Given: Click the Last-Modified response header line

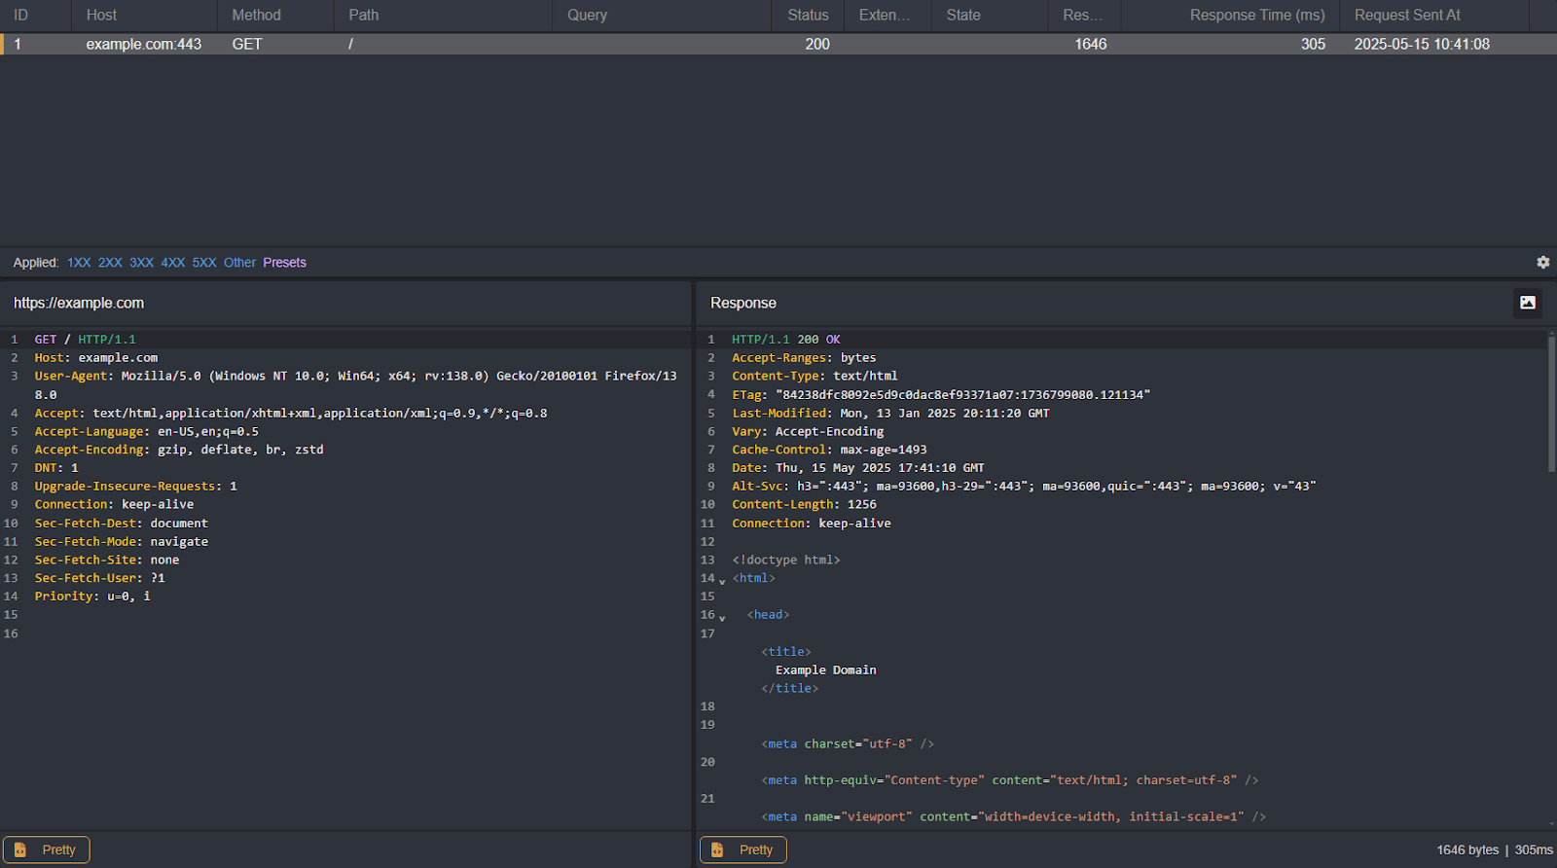Looking at the screenshot, I should tap(890, 413).
